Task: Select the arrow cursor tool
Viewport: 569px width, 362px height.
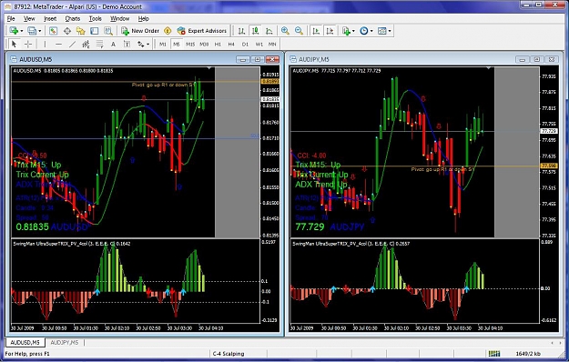Action: point(15,45)
